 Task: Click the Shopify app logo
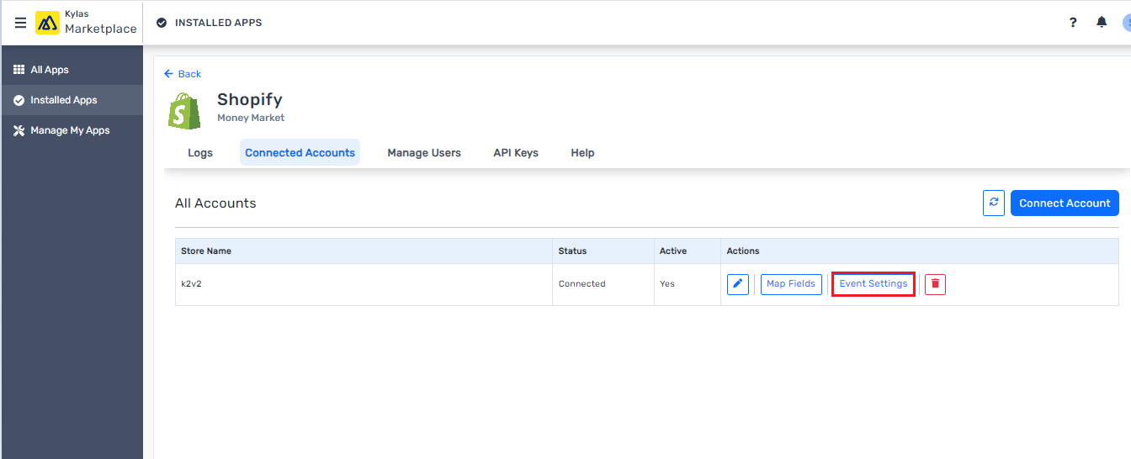click(x=185, y=110)
